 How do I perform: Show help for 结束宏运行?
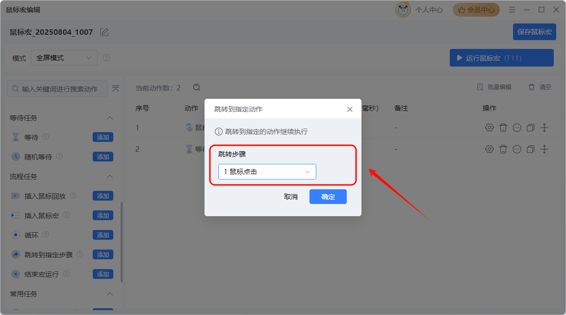pyautogui.click(x=66, y=273)
